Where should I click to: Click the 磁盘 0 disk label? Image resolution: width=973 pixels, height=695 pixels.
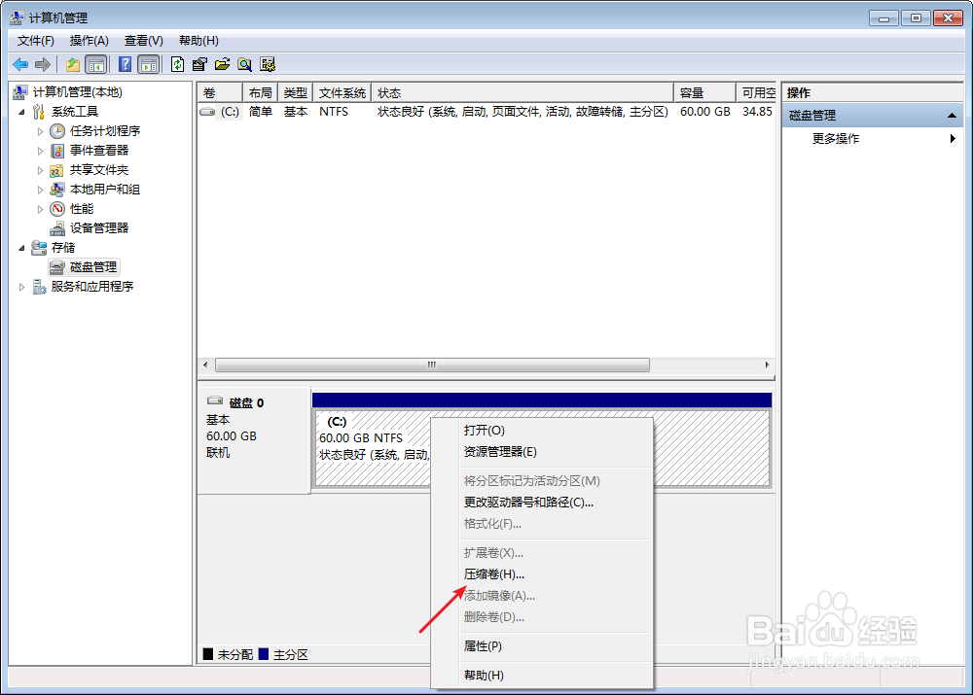tap(246, 403)
